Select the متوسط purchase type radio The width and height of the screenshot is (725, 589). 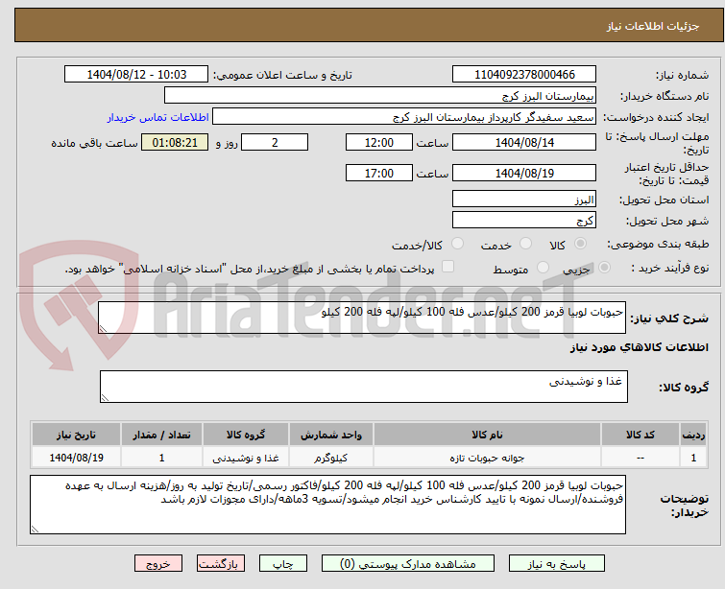[x=543, y=268]
